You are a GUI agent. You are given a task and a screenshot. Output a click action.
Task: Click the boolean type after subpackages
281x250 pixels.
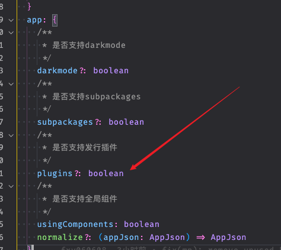[x=126, y=122]
